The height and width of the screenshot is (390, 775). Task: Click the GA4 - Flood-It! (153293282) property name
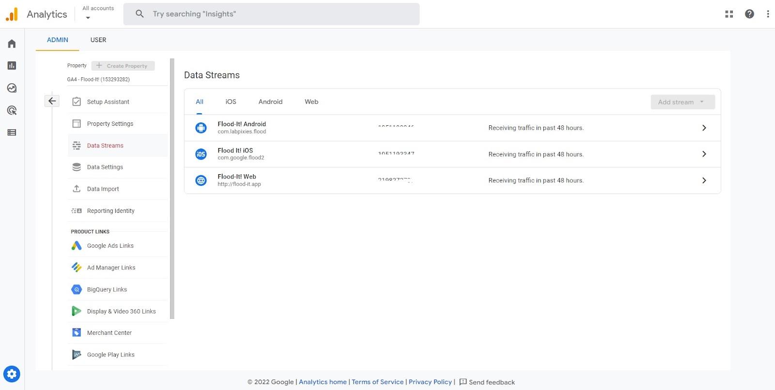[98, 79]
